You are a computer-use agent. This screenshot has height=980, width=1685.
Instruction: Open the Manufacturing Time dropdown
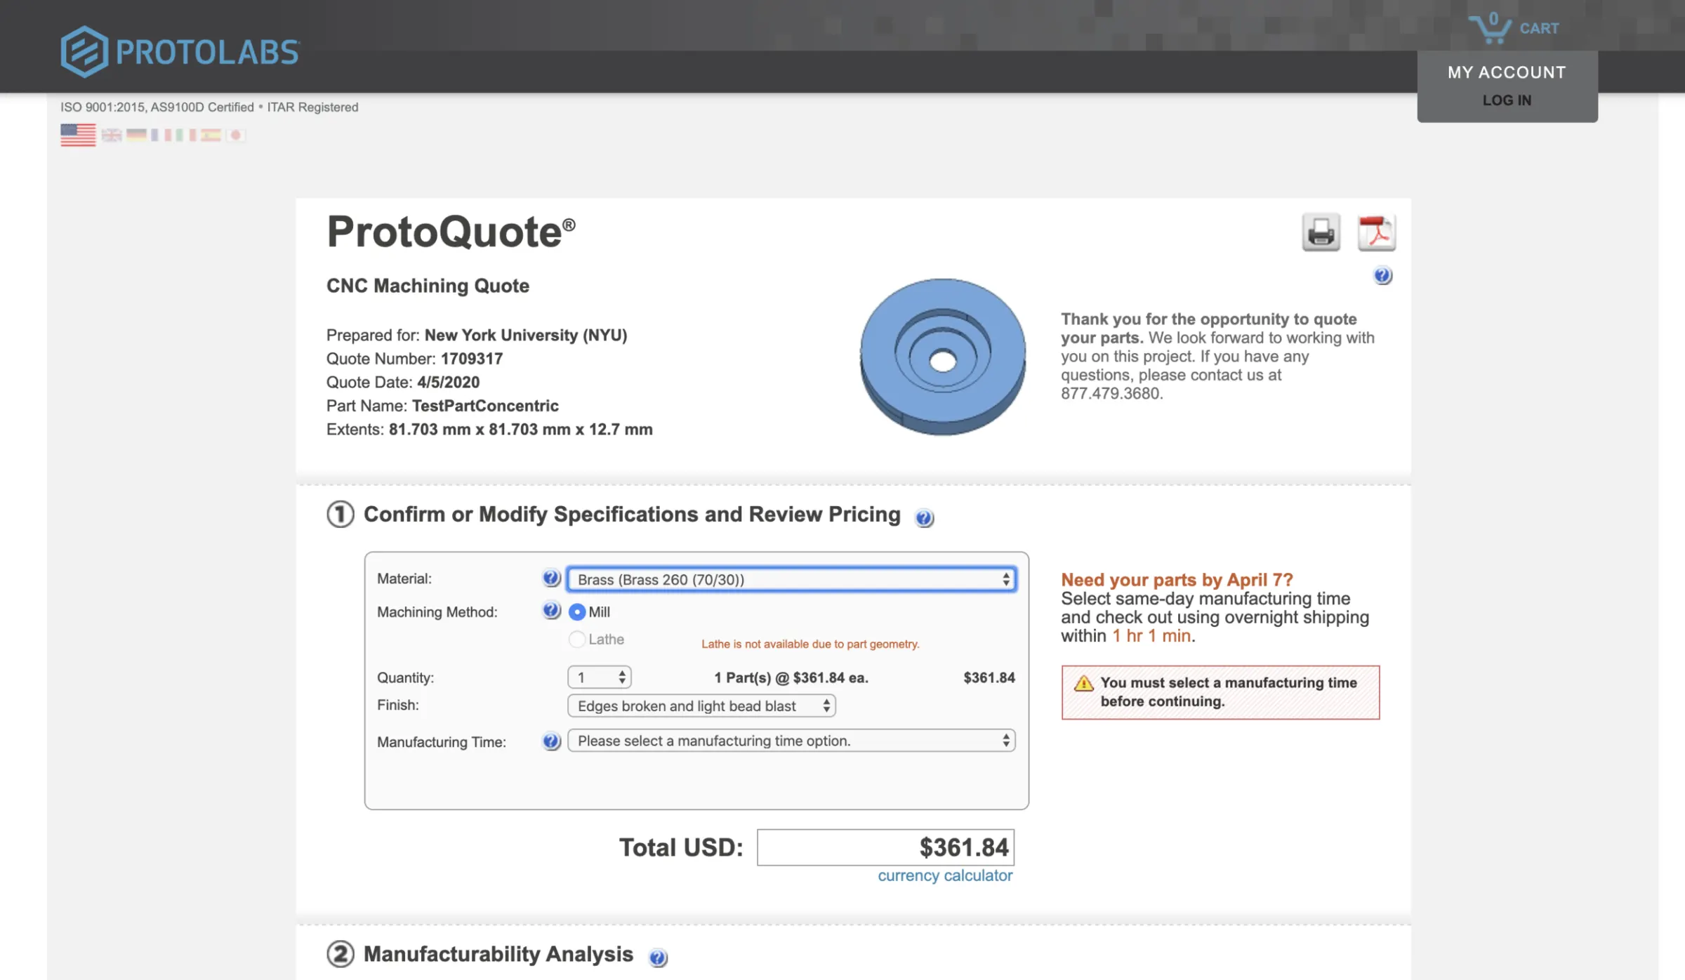791,741
